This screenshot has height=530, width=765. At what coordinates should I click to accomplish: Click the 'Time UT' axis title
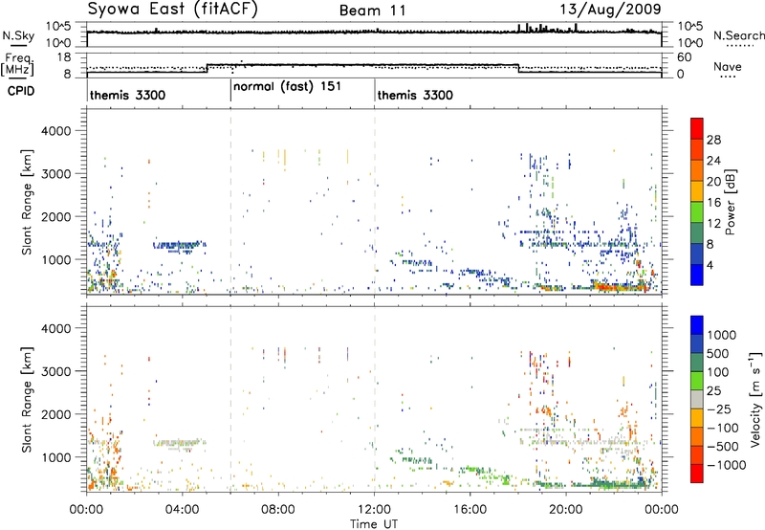374,524
